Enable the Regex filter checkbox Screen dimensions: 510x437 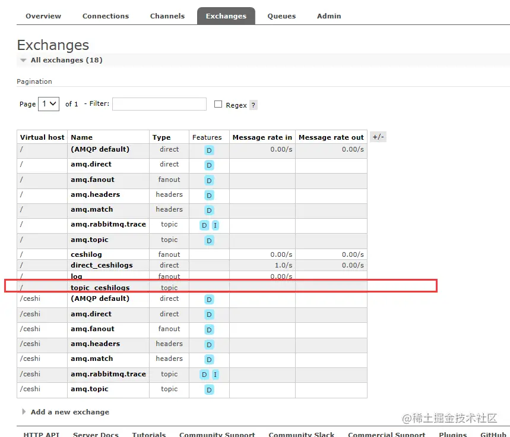pyautogui.click(x=218, y=104)
